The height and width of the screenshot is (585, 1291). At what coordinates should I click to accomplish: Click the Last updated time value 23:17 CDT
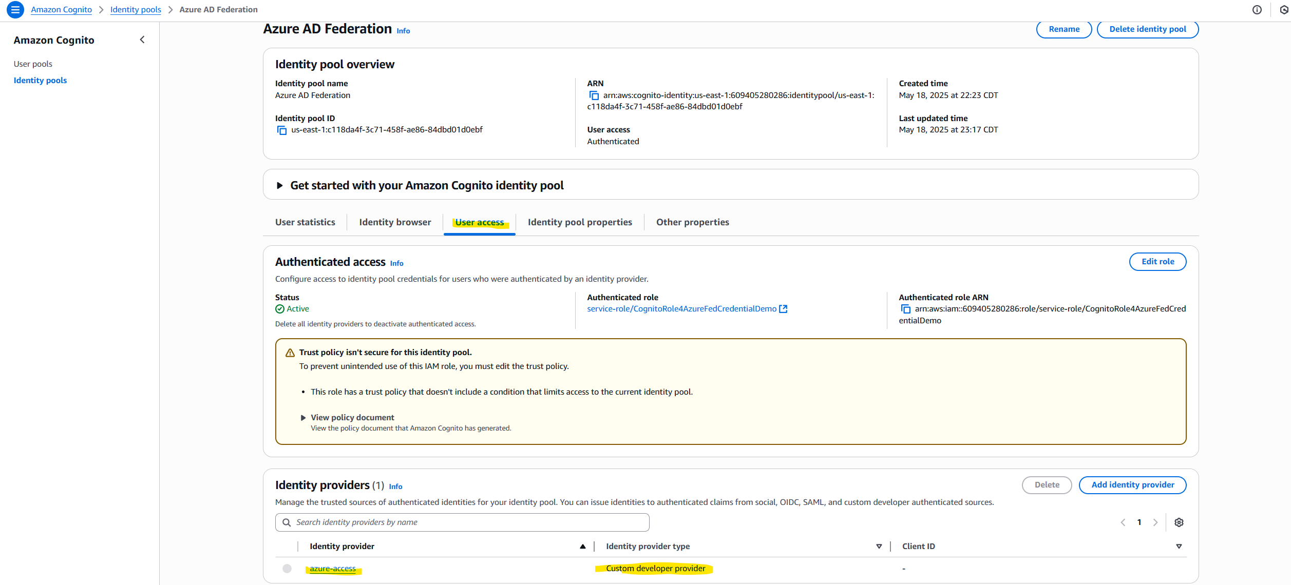click(948, 130)
